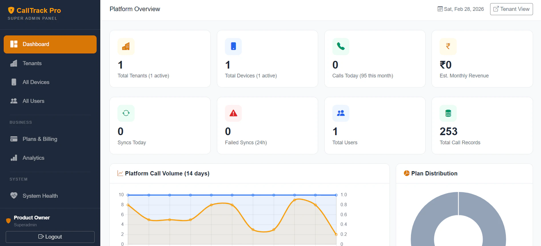Click the Superadmin role label
541x246 pixels.
pyautogui.click(x=25, y=225)
